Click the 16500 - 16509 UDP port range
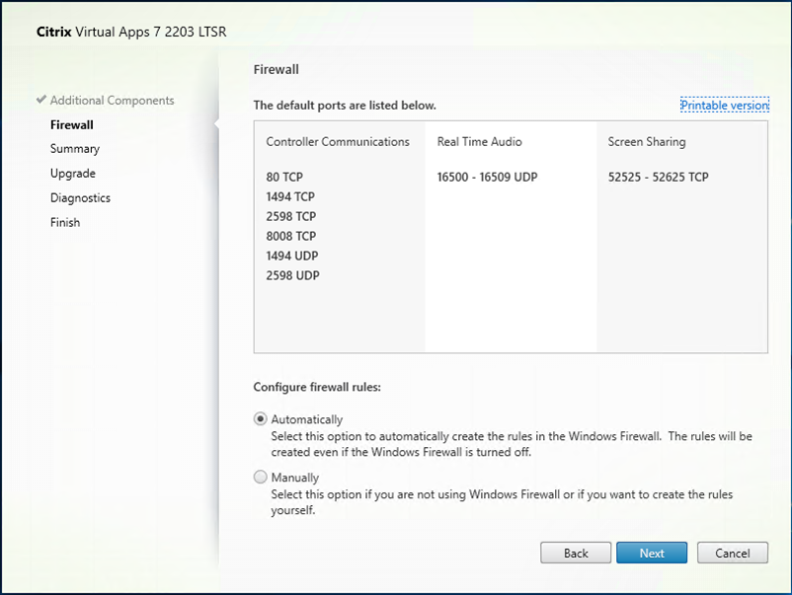 [488, 178]
